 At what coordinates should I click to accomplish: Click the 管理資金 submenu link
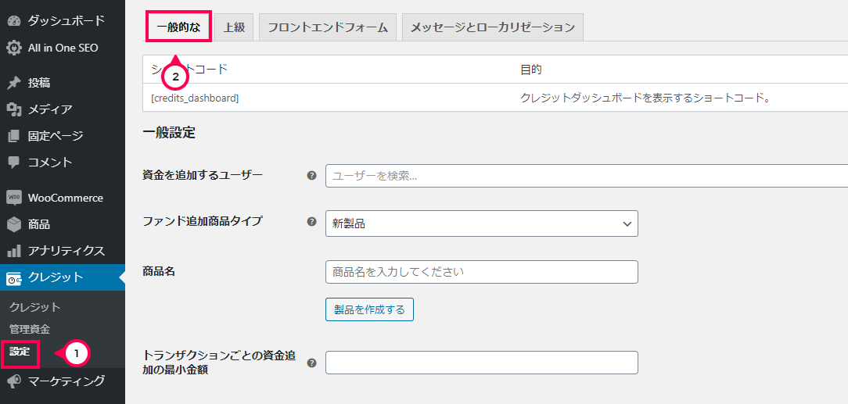[x=29, y=329]
